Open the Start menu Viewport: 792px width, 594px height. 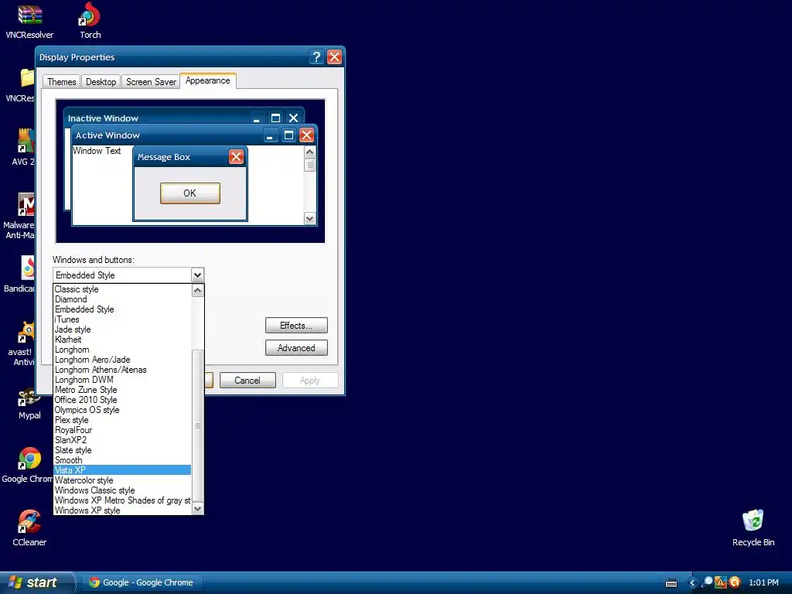click(36, 582)
